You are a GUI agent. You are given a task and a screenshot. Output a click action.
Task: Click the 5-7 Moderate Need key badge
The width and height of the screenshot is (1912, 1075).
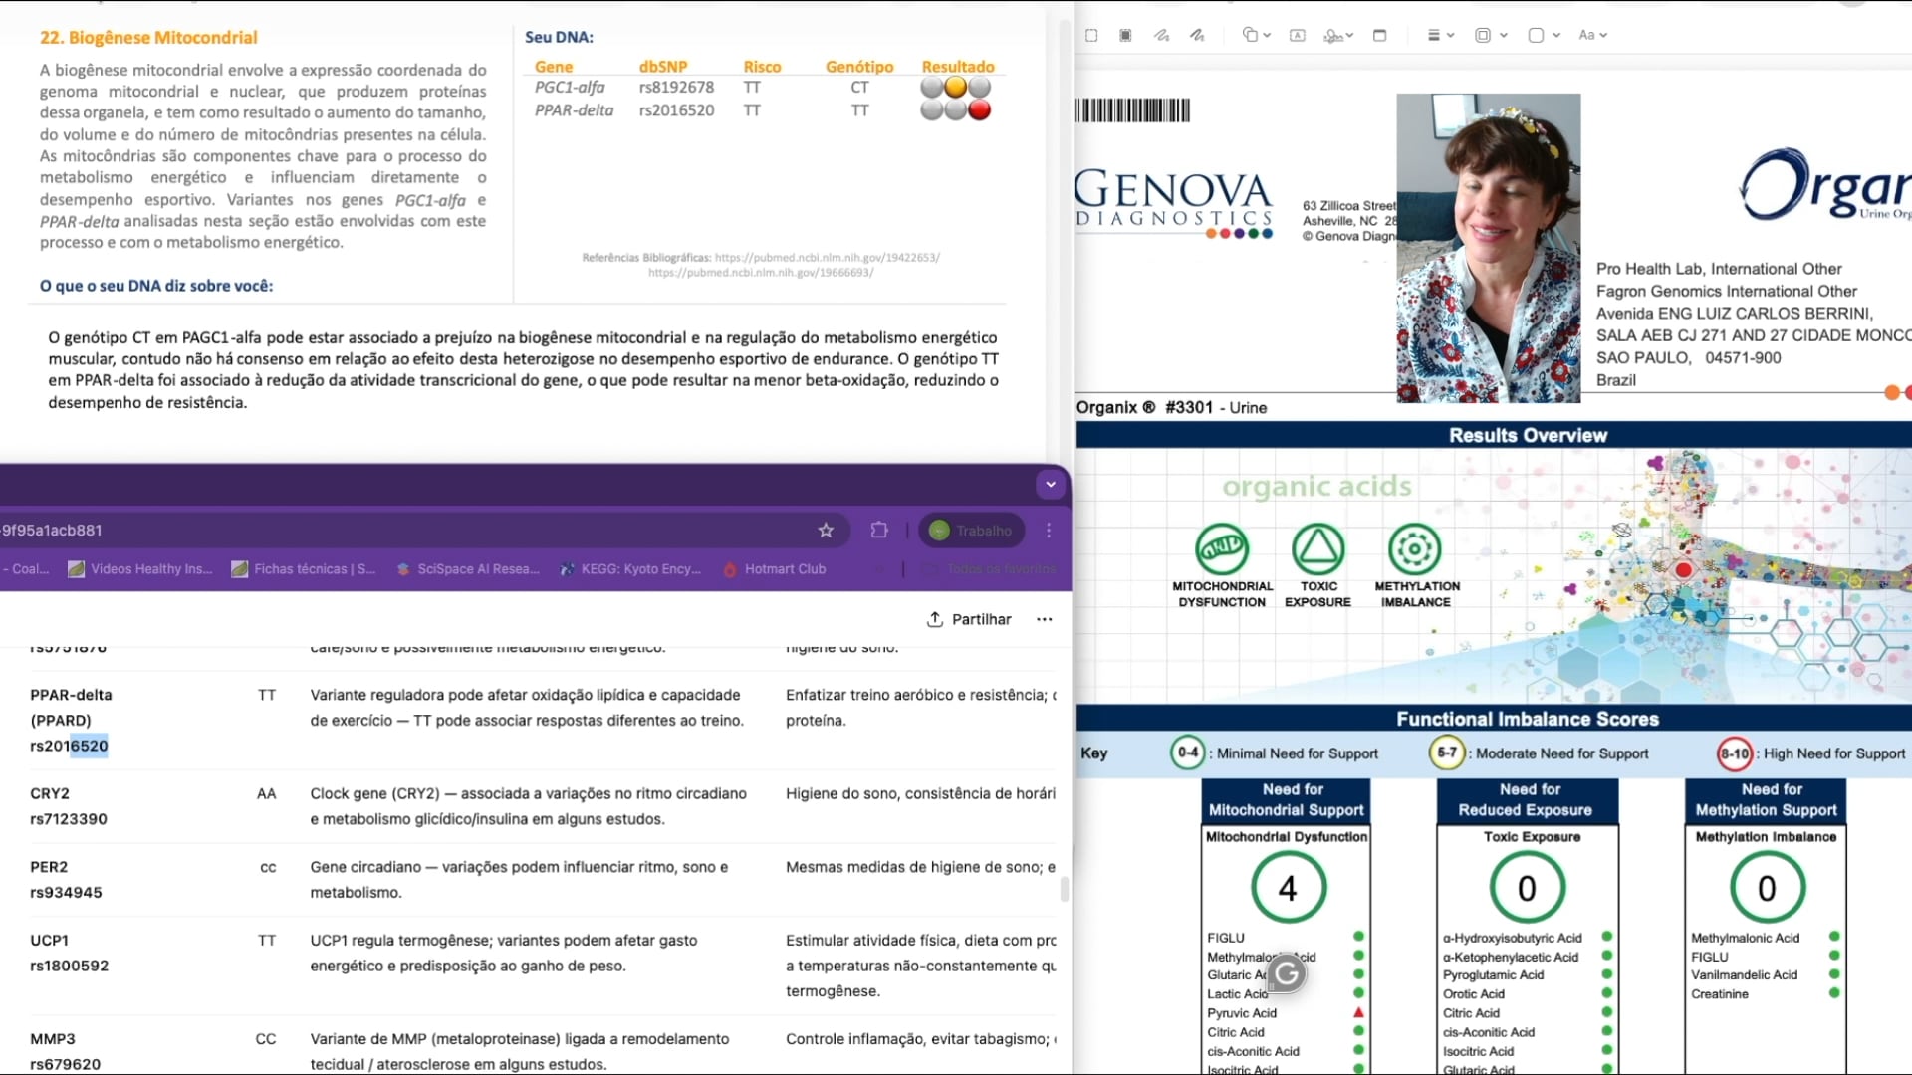point(1447,752)
